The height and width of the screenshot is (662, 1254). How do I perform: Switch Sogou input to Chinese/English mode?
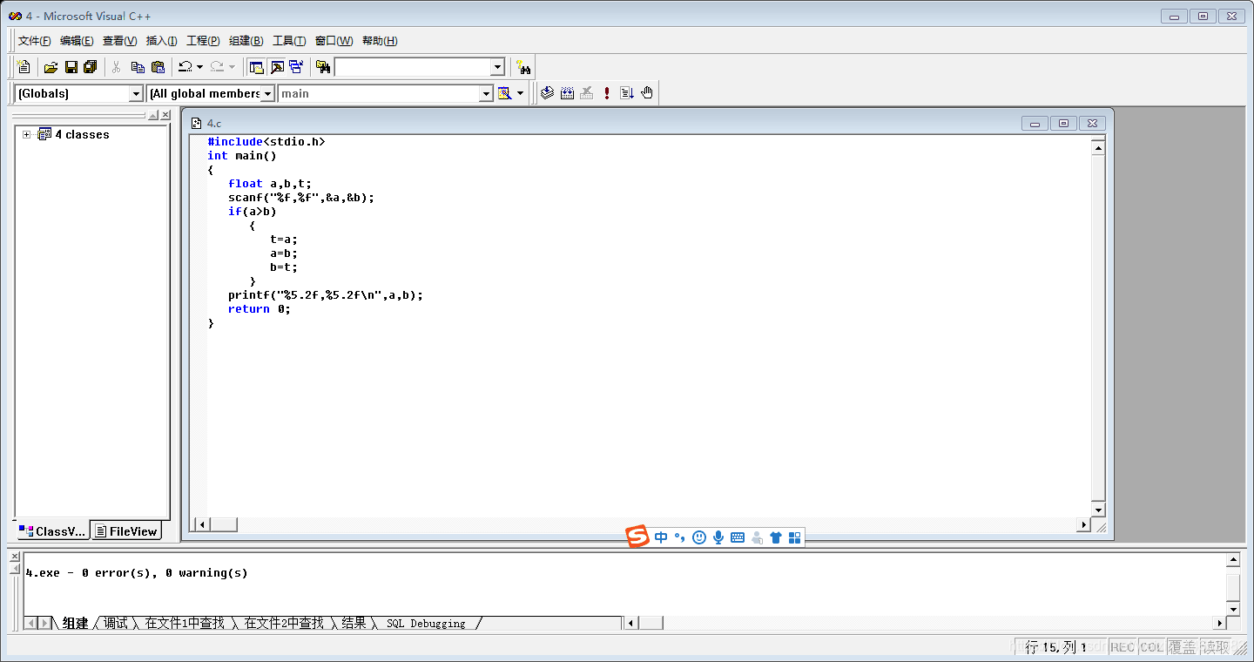[661, 538]
